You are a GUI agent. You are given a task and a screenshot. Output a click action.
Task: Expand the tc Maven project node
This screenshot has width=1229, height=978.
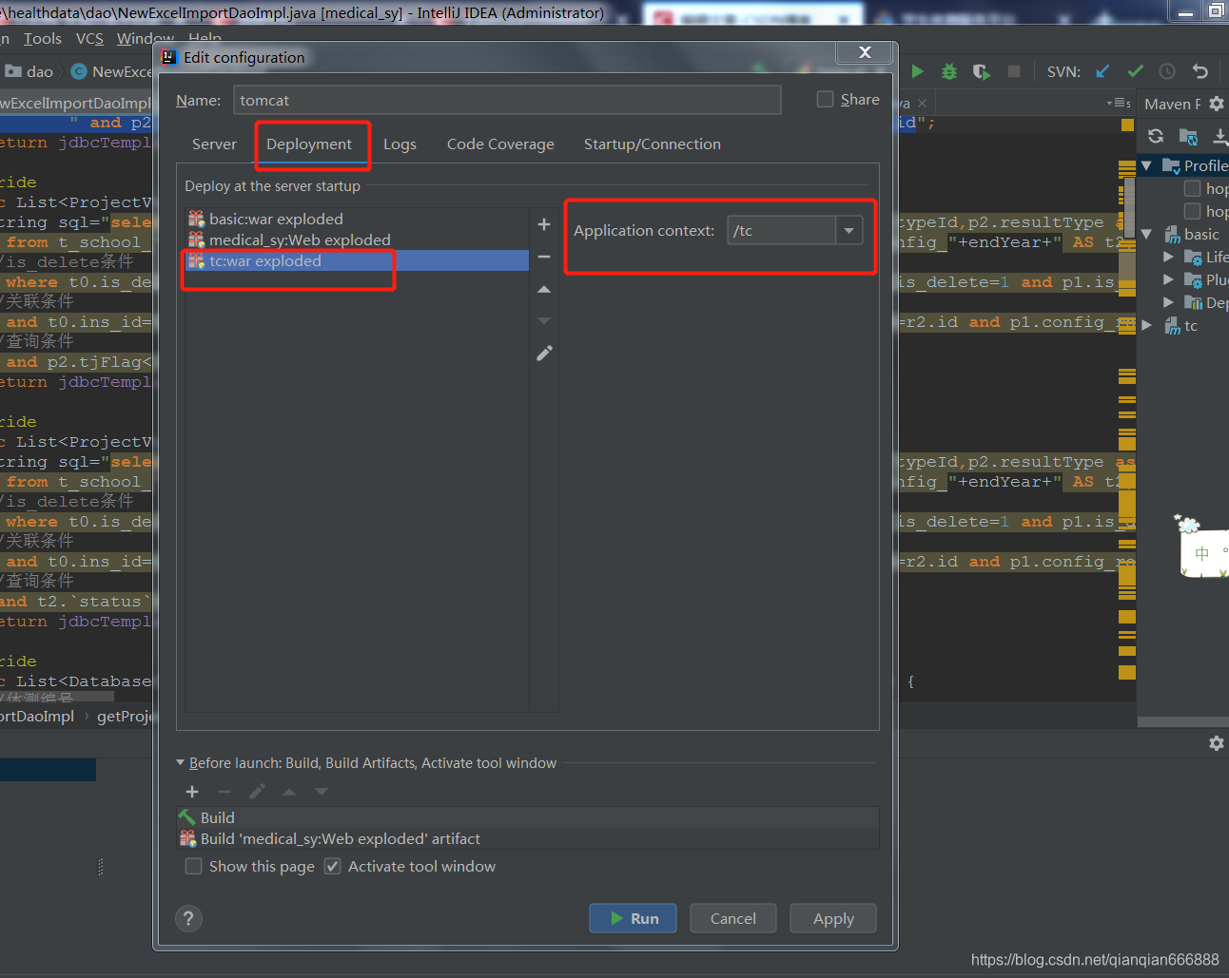click(x=1146, y=325)
